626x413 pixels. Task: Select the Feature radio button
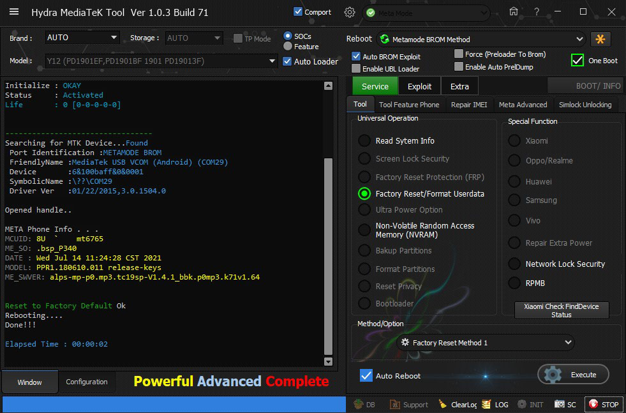pyautogui.click(x=287, y=47)
